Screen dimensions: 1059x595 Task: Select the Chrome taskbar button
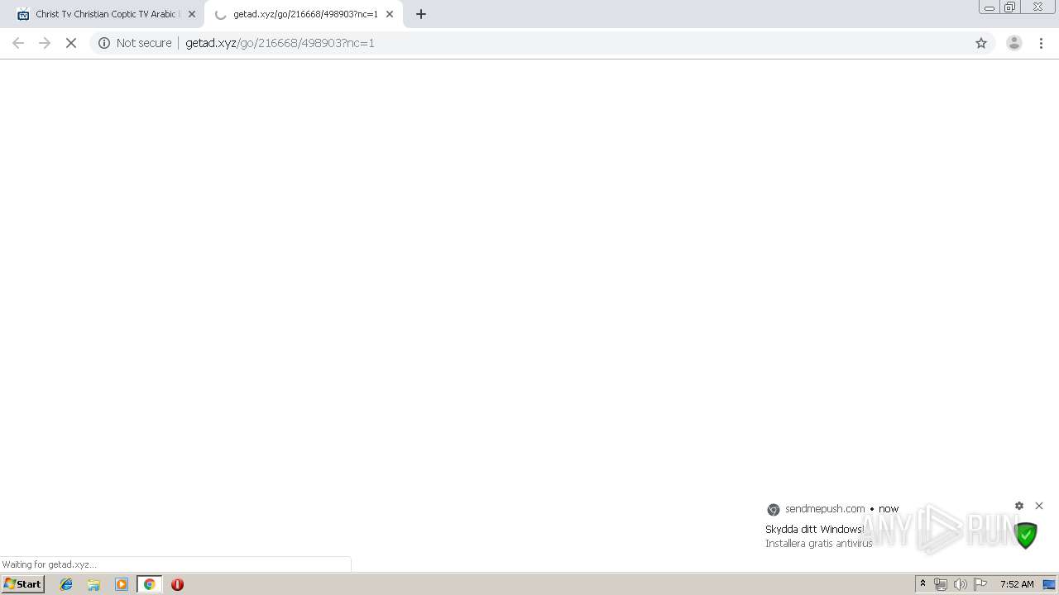coord(149,584)
